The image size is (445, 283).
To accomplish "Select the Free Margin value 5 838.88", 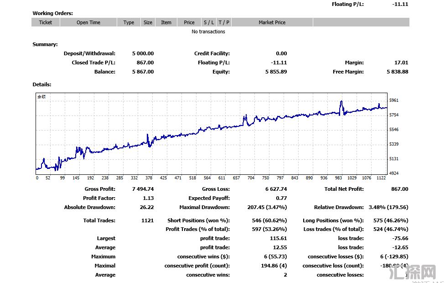I will (398, 72).
